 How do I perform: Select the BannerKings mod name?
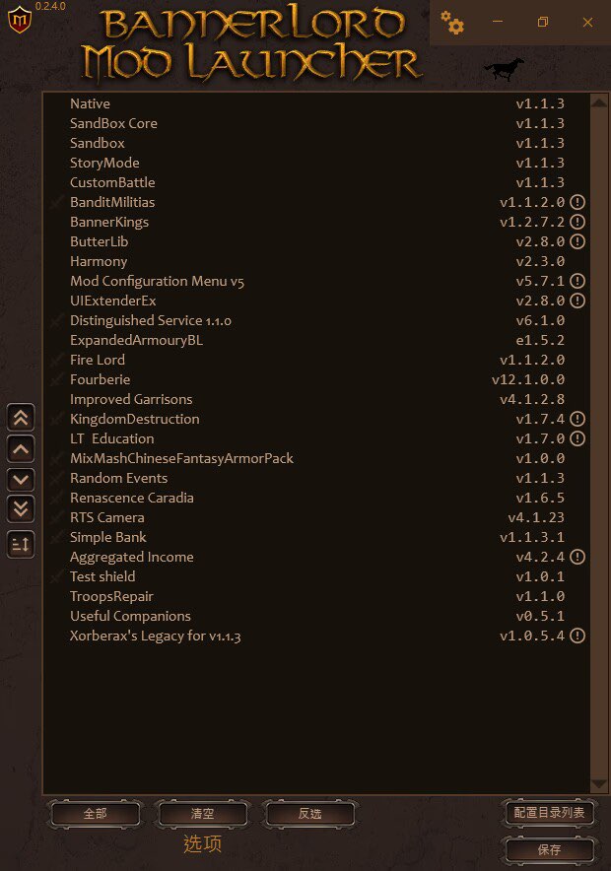pos(109,223)
